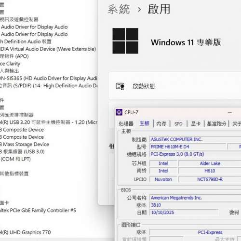Click the BIOS date 10/10/2025 value

pyautogui.click(x=184, y=213)
